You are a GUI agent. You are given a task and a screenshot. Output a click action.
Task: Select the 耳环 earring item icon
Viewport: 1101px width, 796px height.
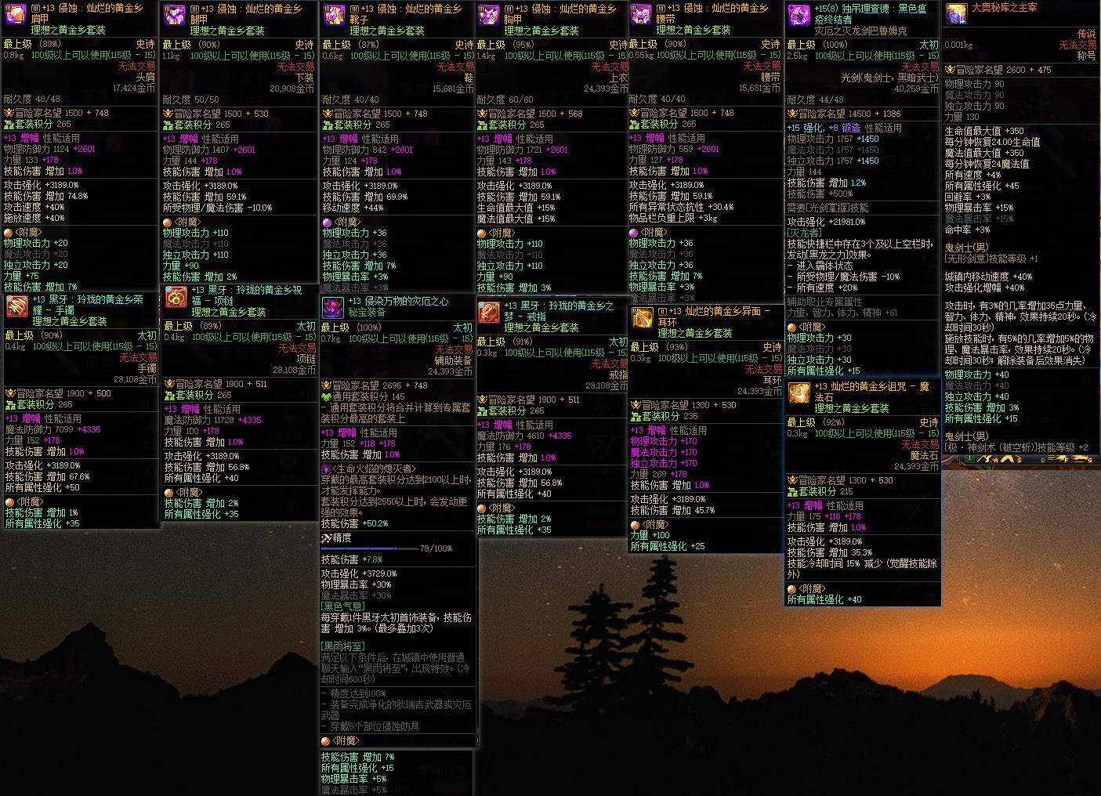[x=643, y=318]
